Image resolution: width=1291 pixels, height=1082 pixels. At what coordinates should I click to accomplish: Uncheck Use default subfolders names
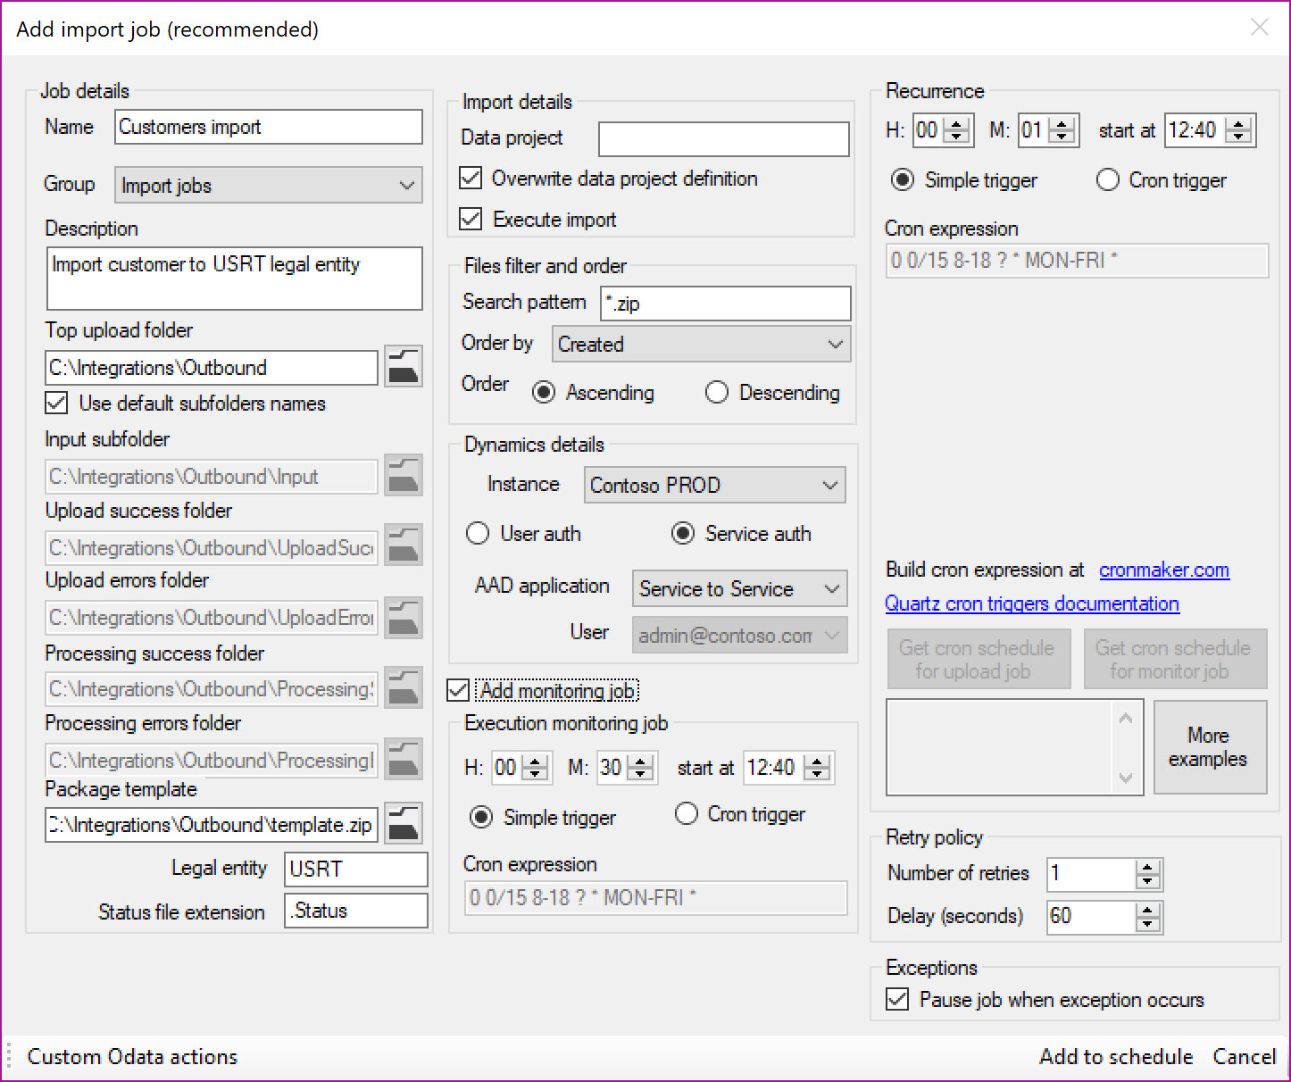(x=57, y=404)
